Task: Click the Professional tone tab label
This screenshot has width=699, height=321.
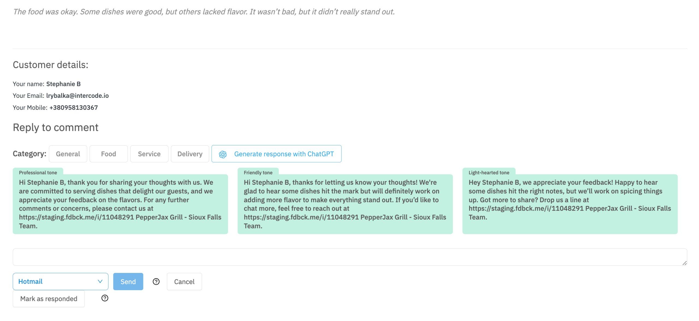Action: pos(38,173)
